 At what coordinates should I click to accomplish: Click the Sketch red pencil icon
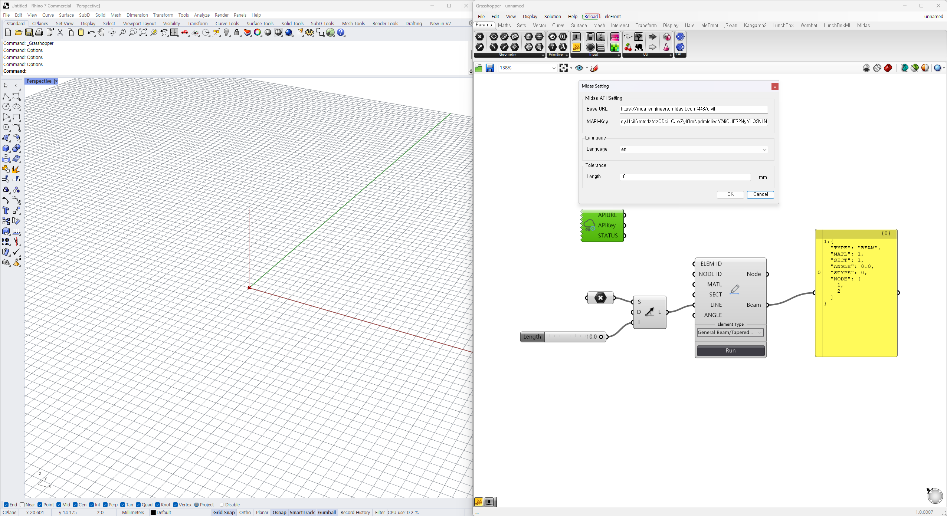coord(594,68)
